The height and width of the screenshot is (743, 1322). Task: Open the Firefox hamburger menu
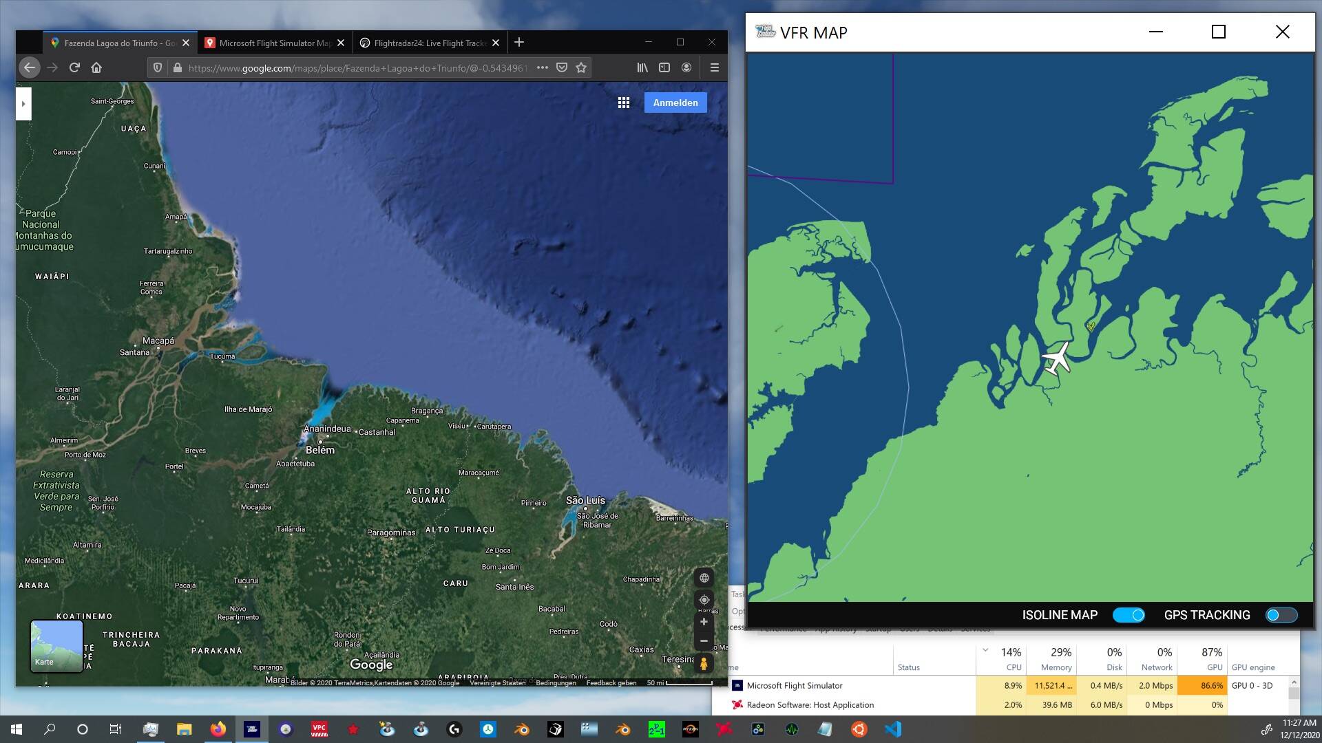(x=714, y=67)
